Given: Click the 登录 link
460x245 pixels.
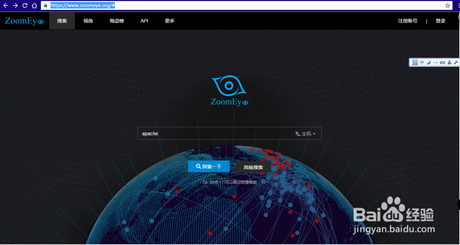Looking at the screenshot, I should pyautogui.click(x=441, y=21).
